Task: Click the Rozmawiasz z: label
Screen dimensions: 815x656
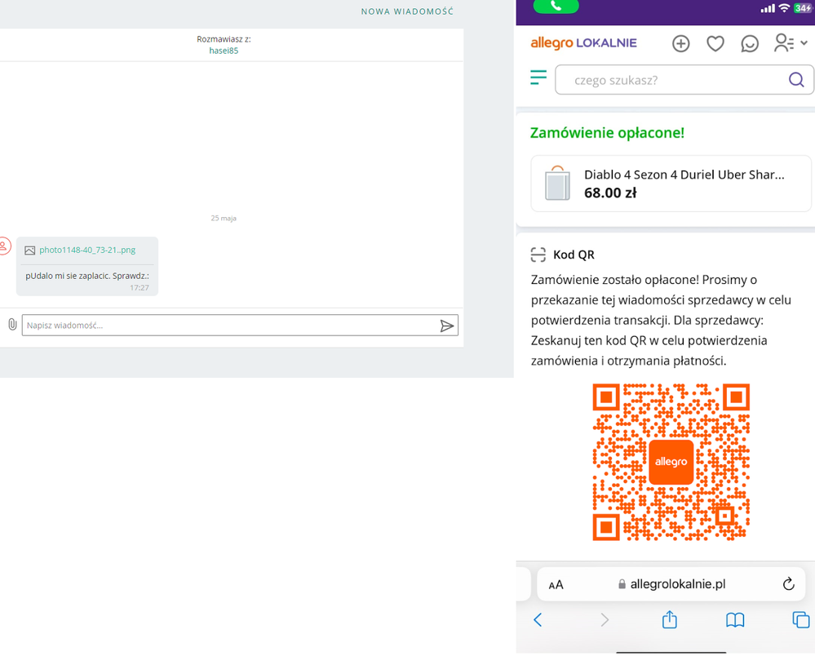Action: tap(224, 39)
